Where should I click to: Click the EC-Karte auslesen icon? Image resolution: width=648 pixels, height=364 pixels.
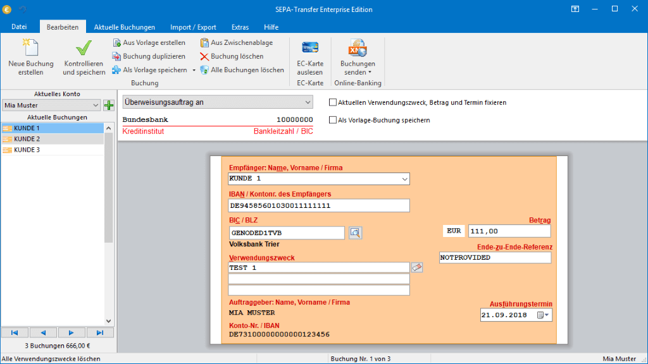[x=309, y=49]
